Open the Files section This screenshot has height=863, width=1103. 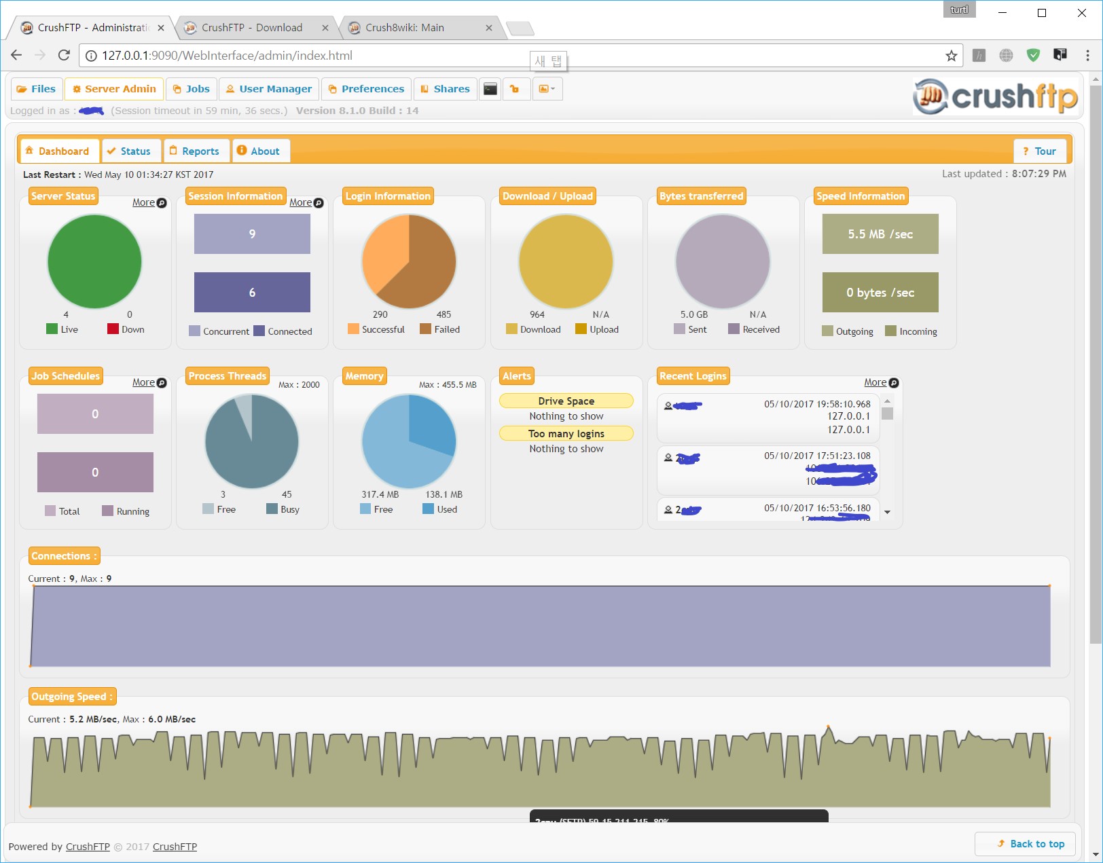(x=37, y=89)
